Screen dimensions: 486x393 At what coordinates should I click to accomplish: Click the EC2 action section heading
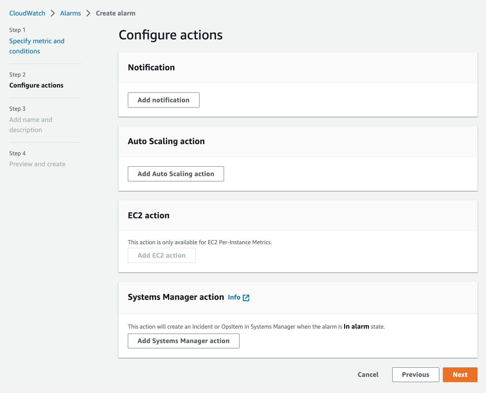[149, 215]
